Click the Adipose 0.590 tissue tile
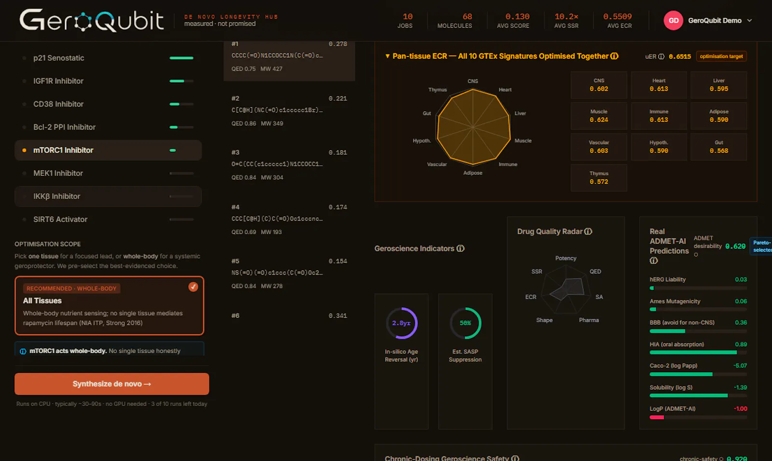This screenshot has height=461, width=772. (x=718, y=116)
